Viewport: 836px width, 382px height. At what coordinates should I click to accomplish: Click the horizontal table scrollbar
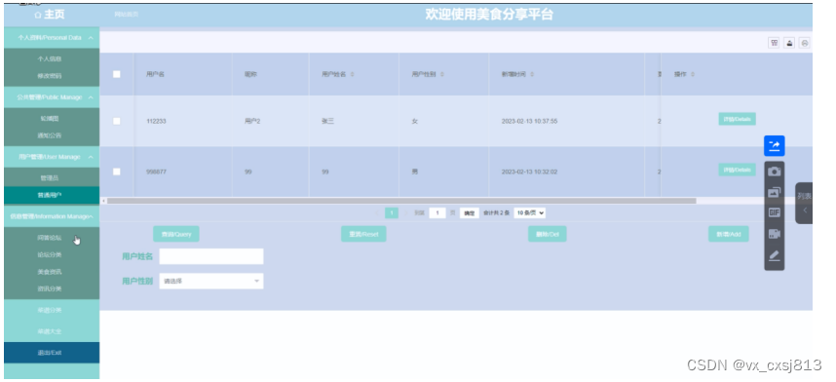[401, 201]
